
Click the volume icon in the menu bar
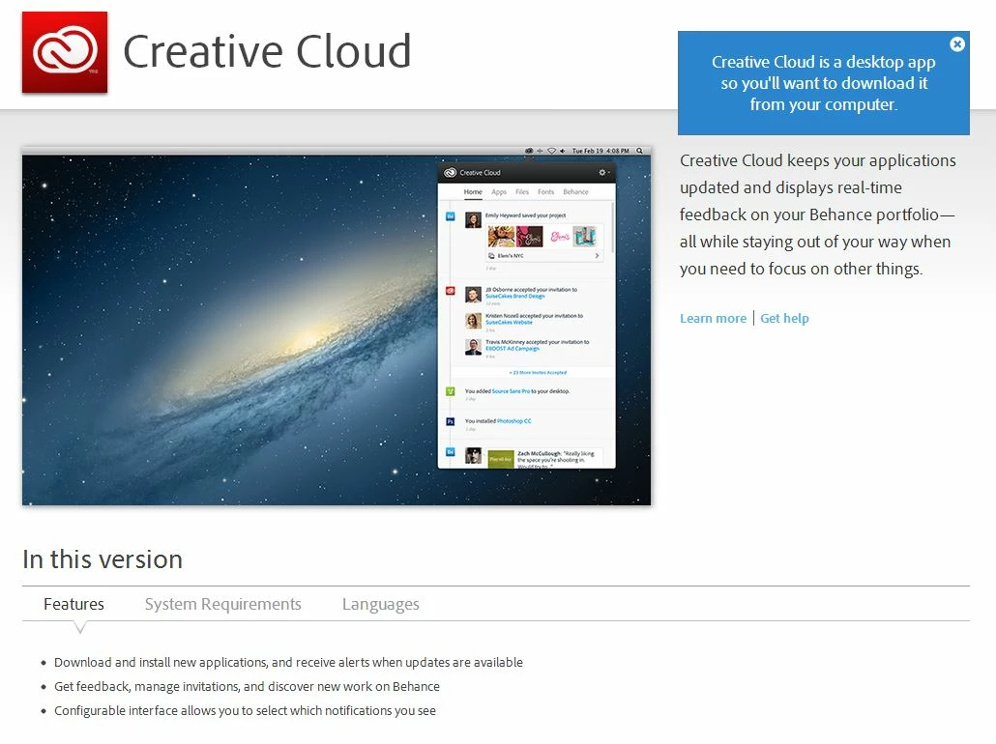[x=563, y=151]
